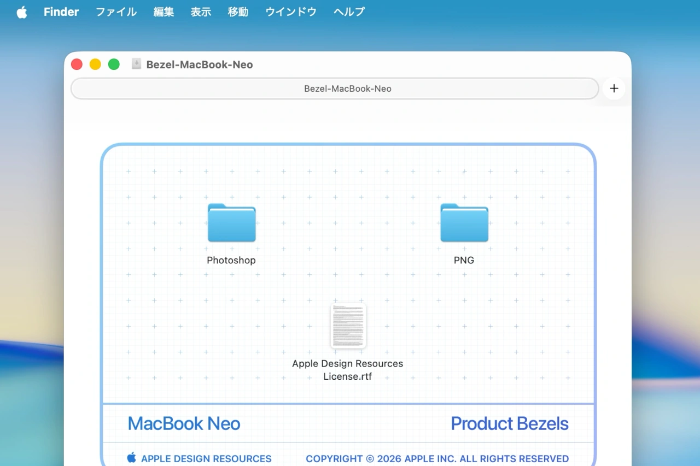Open the ウインドウ menu

(x=290, y=11)
